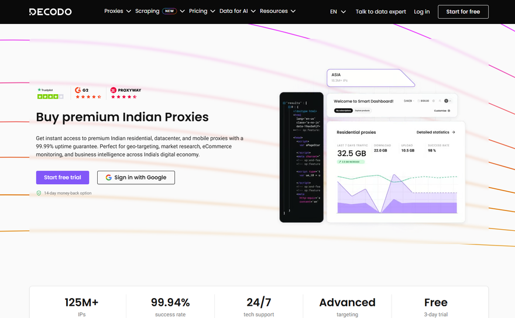The width and height of the screenshot is (515, 318).
Task: Open the Data for AI menu
Action: point(234,11)
